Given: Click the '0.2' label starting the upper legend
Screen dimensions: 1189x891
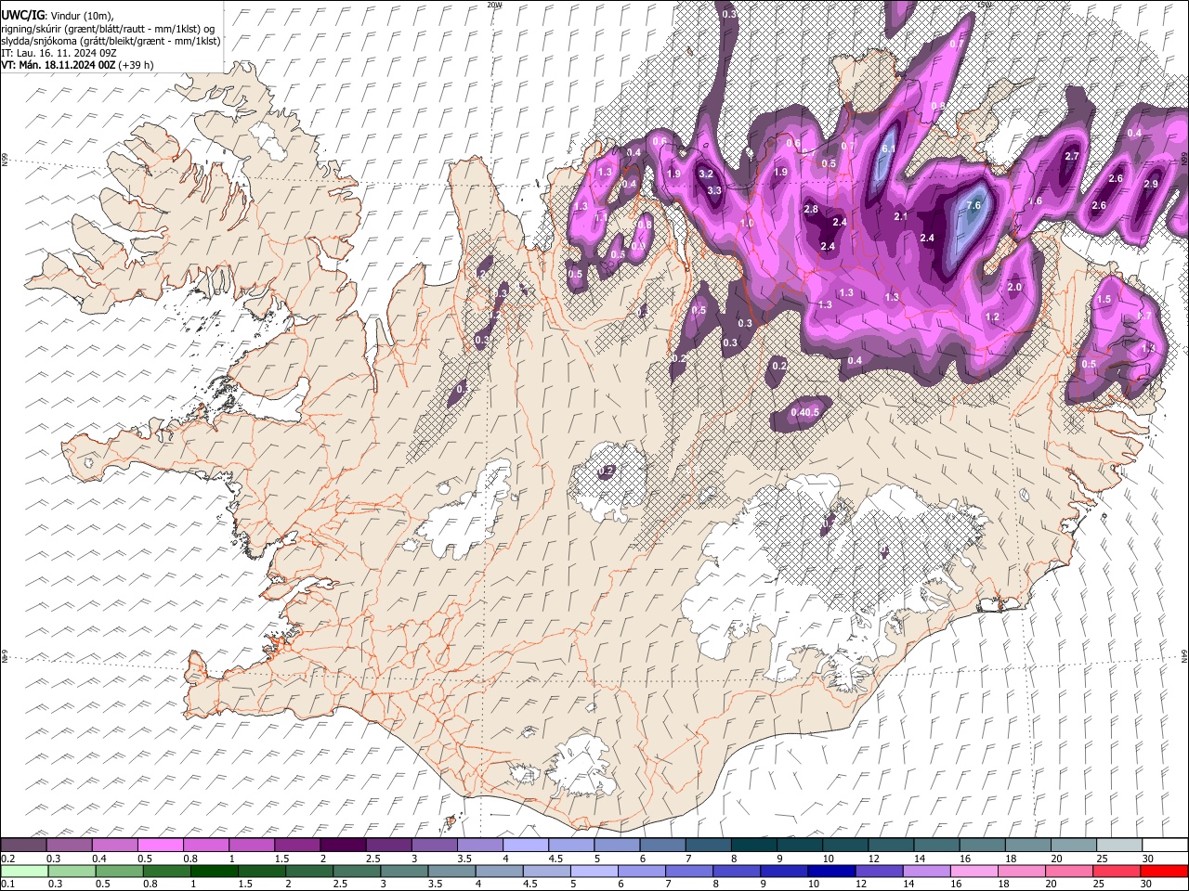Looking at the screenshot, I should coord(8,858).
